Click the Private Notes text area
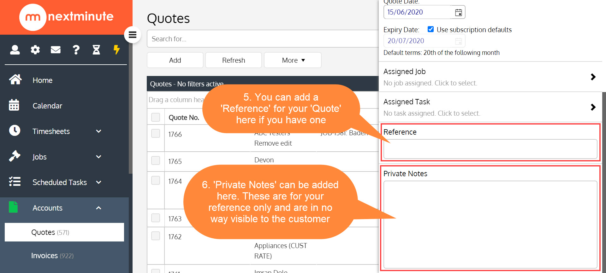This screenshot has height=273, width=606. (490, 224)
